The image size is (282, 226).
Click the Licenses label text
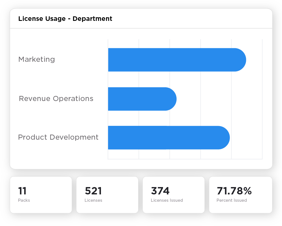(x=93, y=200)
